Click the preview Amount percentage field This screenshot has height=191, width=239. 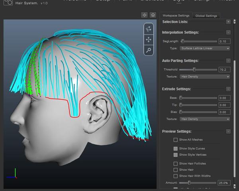click(224, 183)
